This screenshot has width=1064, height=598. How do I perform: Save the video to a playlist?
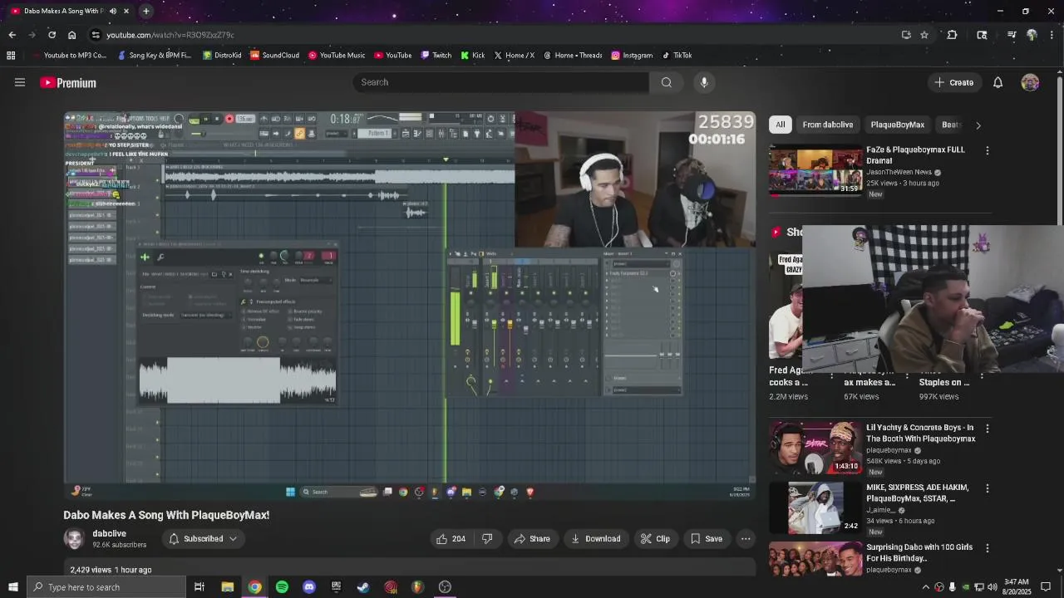(706, 539)
